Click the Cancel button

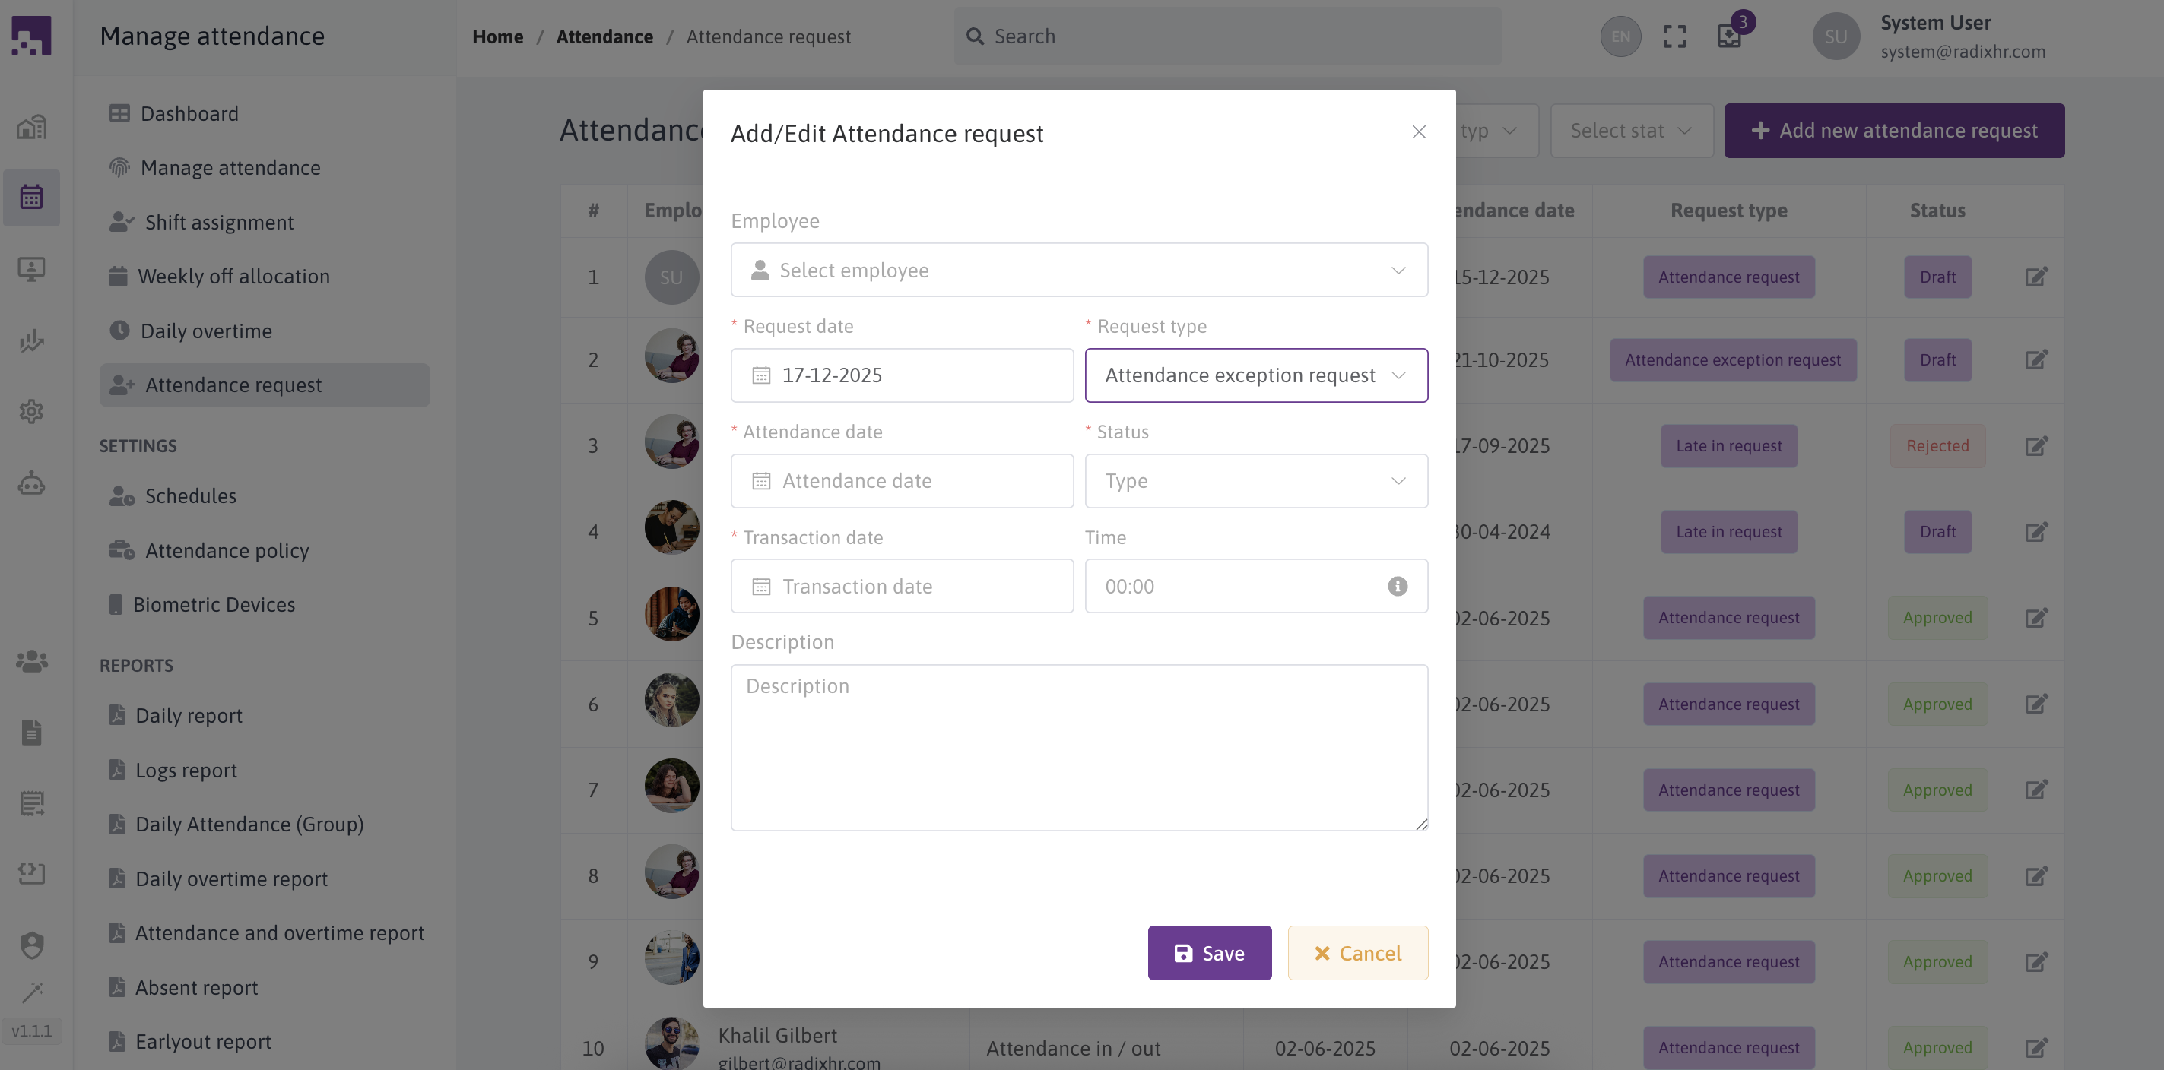click(x=1356, y=953)
